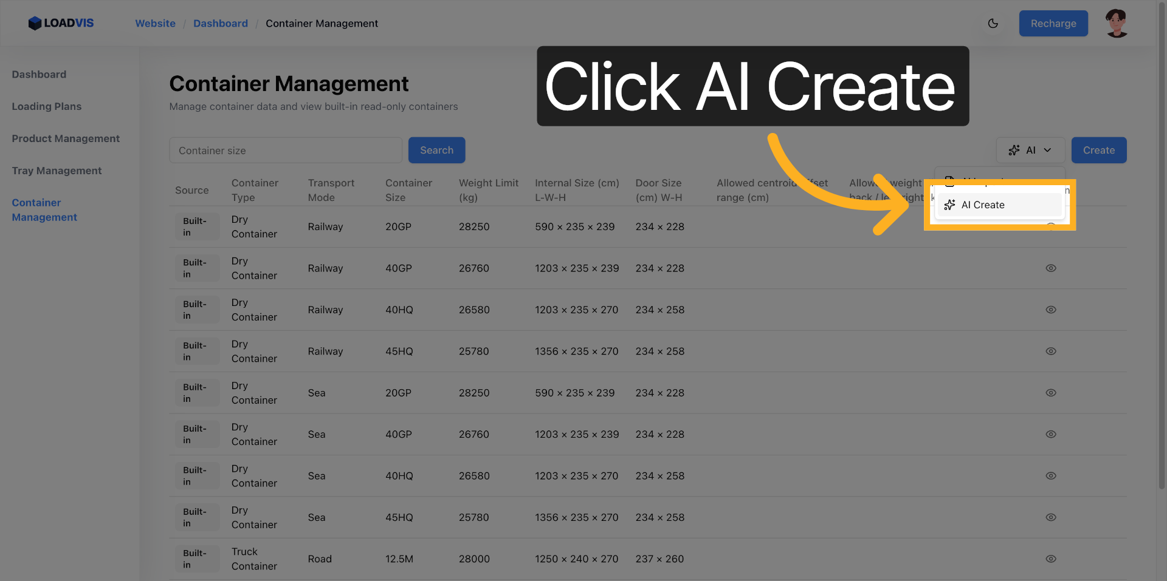
Task: Click the LOADVIS logo icon
Action: (x=35, y=23)
